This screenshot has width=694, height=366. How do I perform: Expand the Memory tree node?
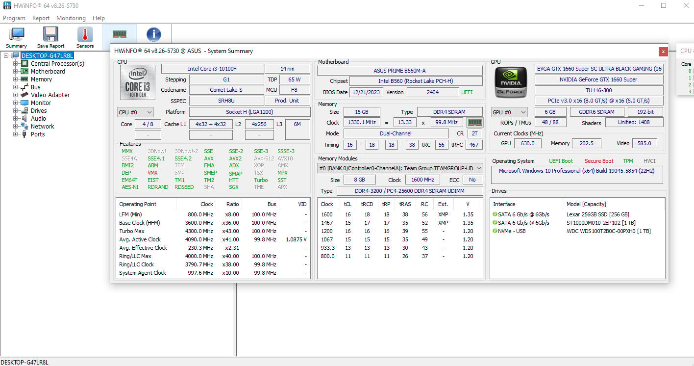click(x=15, y=79)
